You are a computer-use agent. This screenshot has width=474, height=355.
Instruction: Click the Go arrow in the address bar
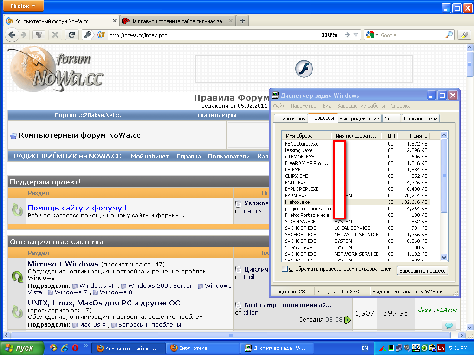pyautogui.click(x=347, y=35)
